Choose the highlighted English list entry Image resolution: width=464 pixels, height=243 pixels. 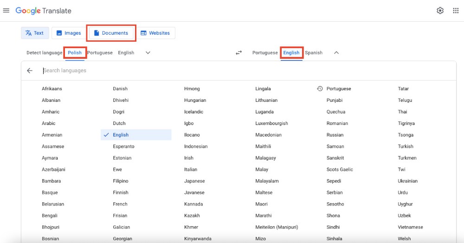(x=136, y=135)
